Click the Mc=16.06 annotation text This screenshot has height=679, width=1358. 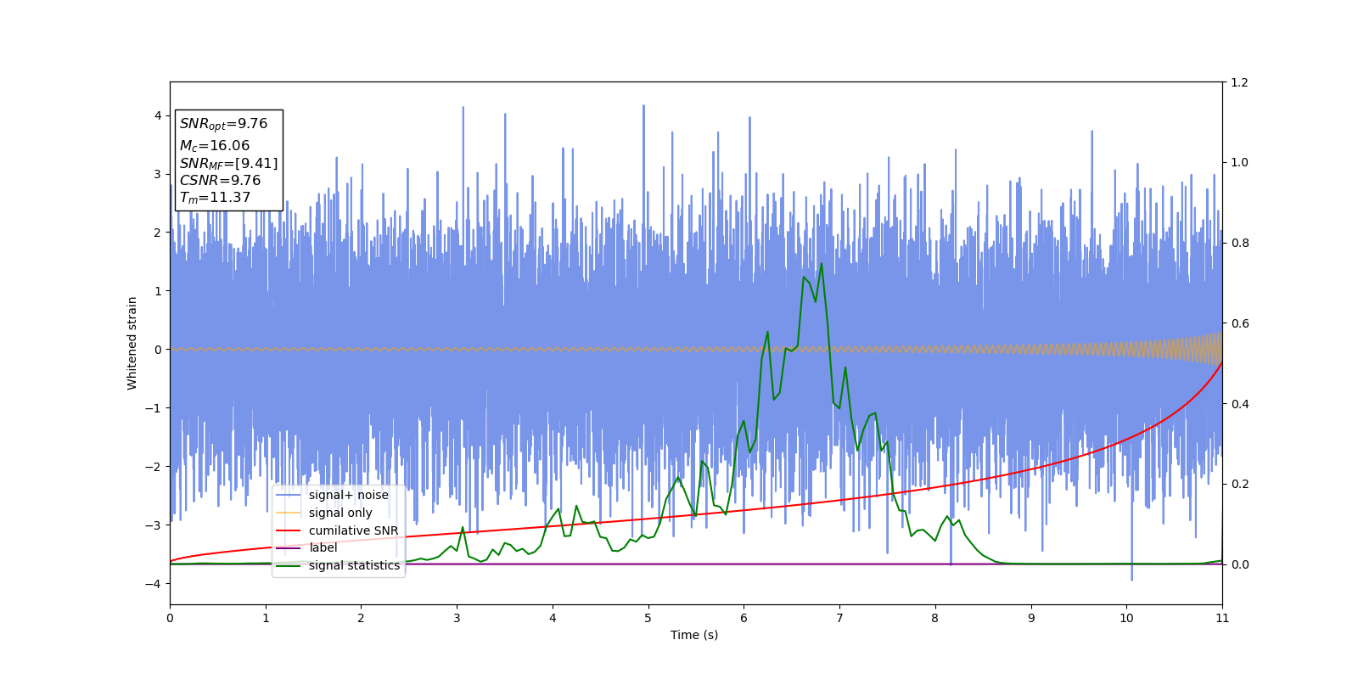(215, 146)
